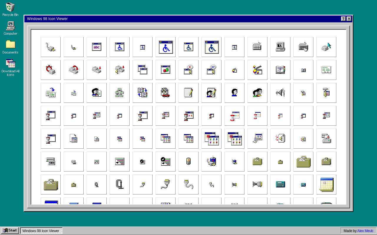Click the stopwatch on keyboard key icon
The image size is (377, 235).
tap(50, 70)
